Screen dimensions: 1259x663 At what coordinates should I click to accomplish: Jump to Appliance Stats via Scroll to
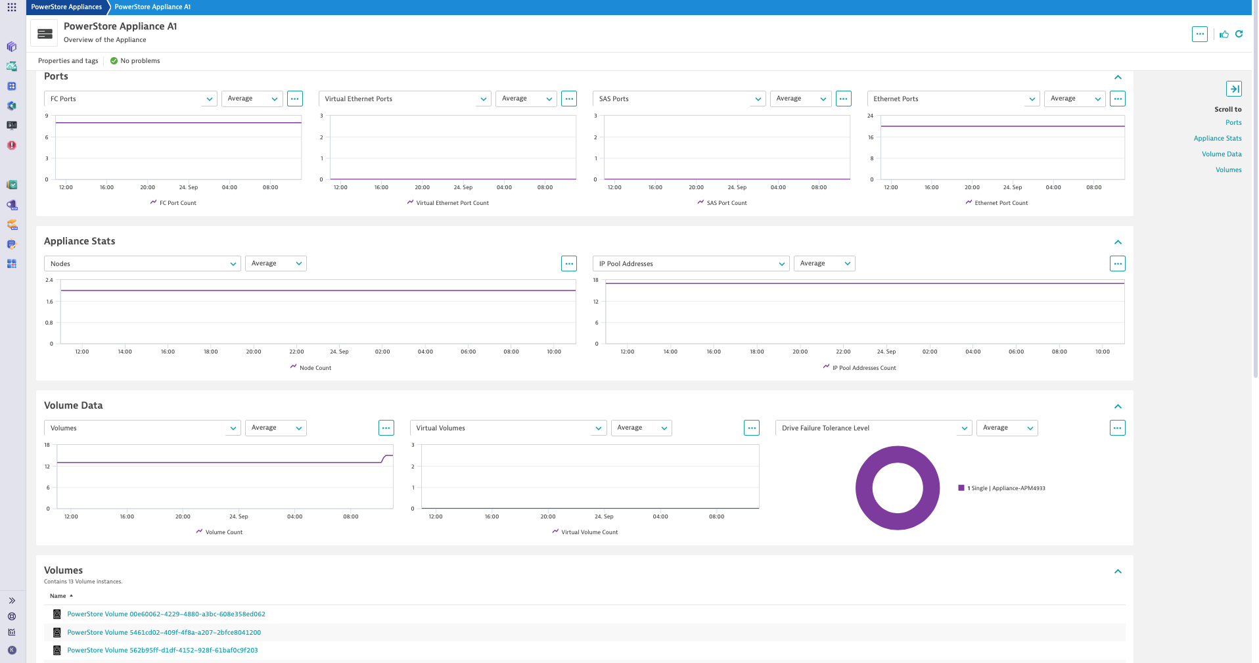coord(1218,139)
